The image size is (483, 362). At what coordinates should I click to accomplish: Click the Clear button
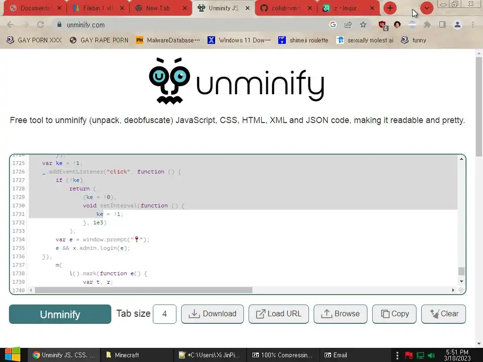(x=443, y=314)
